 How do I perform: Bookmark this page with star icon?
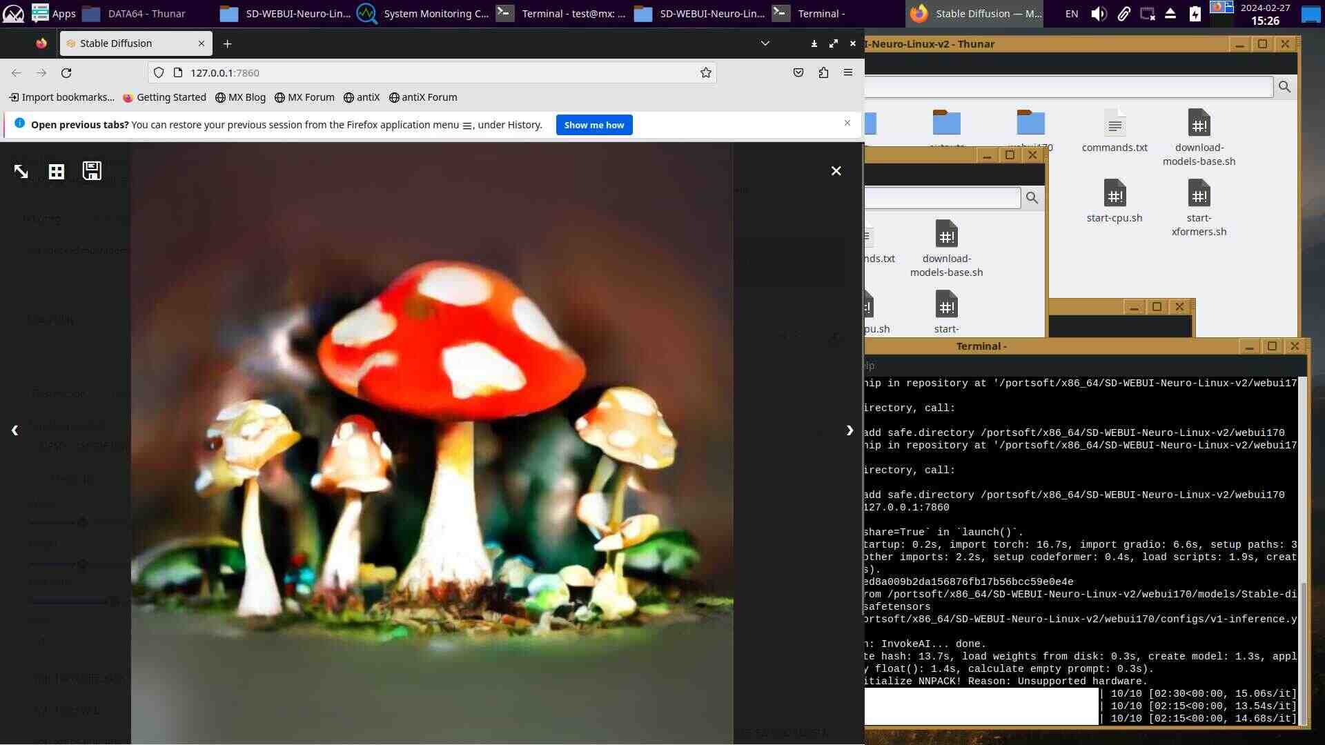point(705,72)
